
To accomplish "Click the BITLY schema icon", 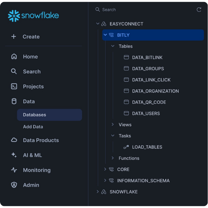I will pyautogui.click(x=111, y=35).
